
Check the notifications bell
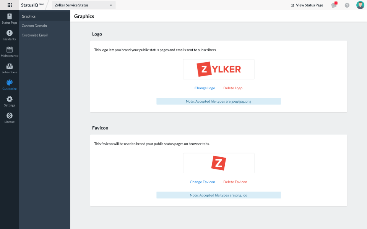(334, 5)
